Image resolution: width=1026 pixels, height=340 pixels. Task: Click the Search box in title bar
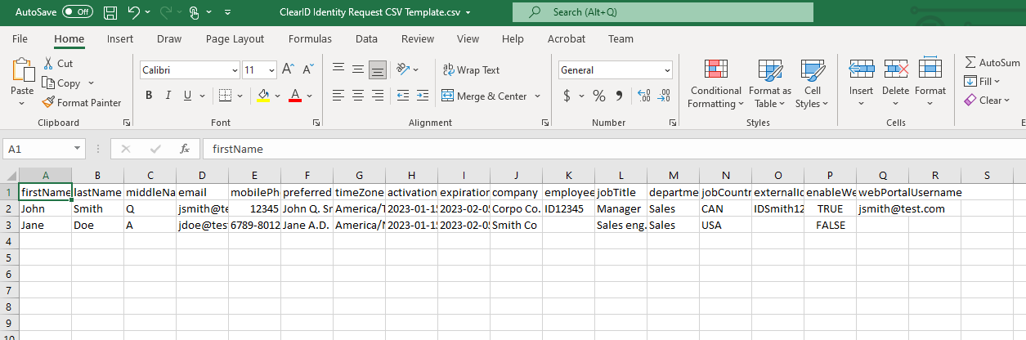(x=662, y=12)
